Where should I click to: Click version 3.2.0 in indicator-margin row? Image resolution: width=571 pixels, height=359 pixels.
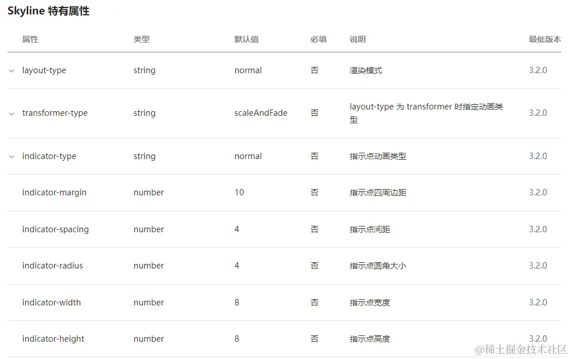click(538, 192)
